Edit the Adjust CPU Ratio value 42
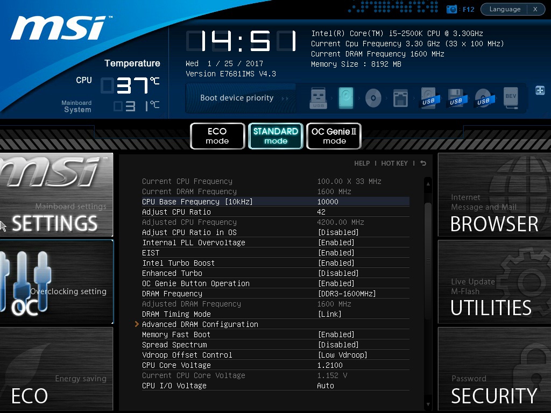551x413 pixels. pyautogui.click(x=321, y=212)
